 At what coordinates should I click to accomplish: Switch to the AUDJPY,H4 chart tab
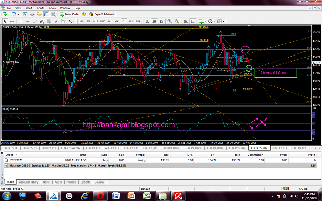pos(112,148)
